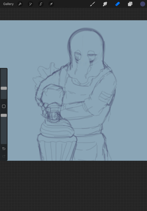Select the Eraser tool
This screenshot has height=211, width=147.
(x=118, y=4)
